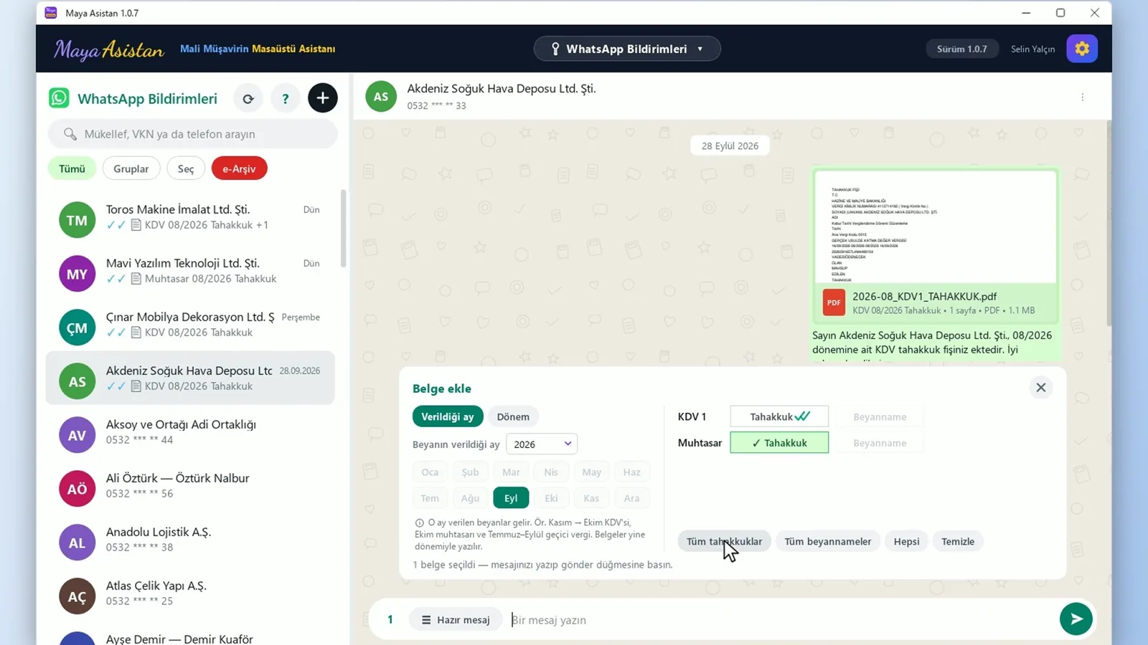Open the three-dot chat options menu
The image size is (1148, 645).
click(x=1083, y=97)
